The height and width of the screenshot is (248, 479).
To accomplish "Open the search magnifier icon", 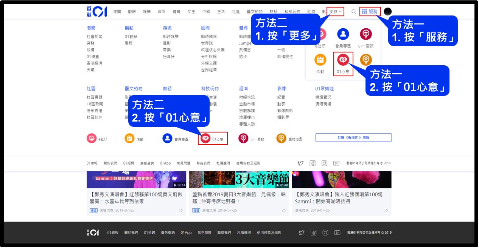I will pos(354,12).
